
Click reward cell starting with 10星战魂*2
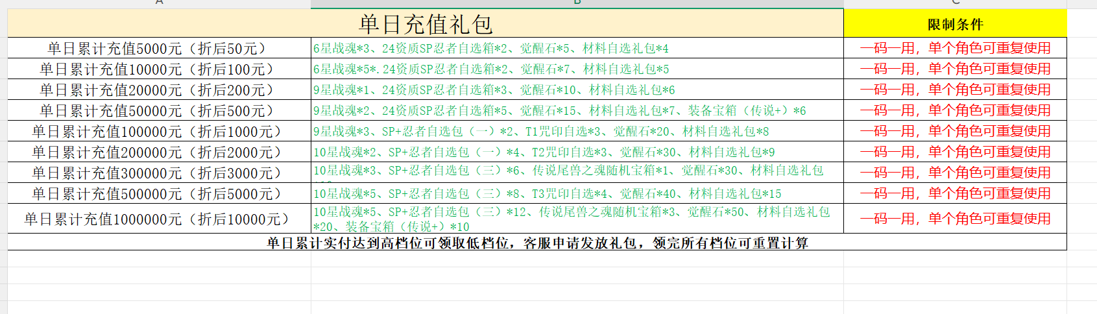click(544, 152)
